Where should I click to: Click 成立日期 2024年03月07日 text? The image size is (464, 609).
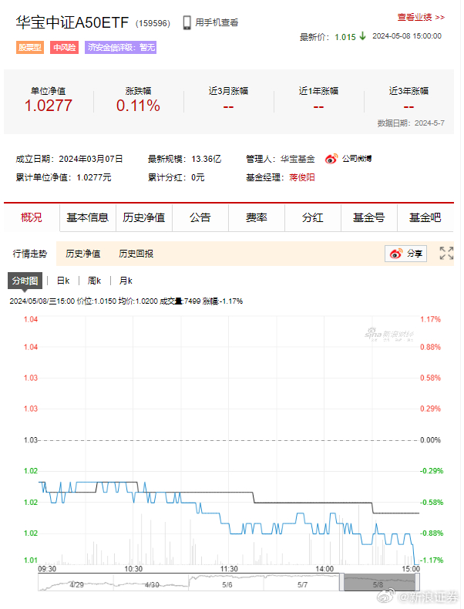point(69,159)
